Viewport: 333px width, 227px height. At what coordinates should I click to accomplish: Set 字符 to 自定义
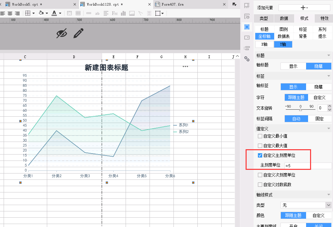(320, 97)
